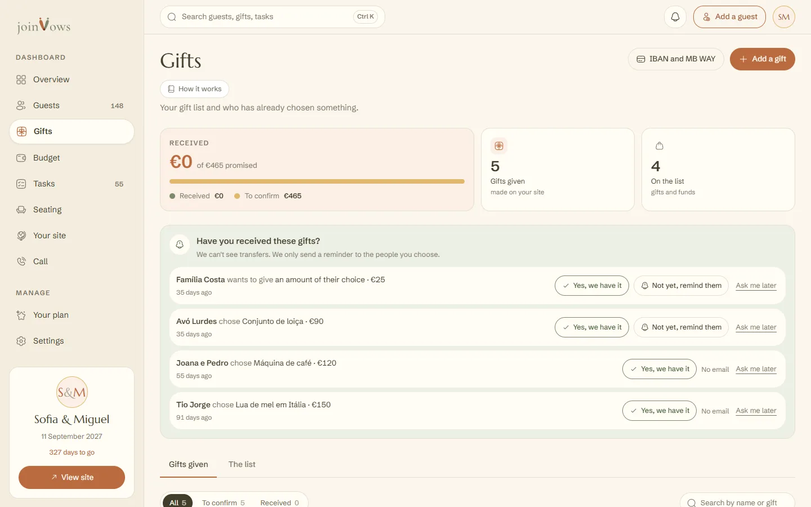Screen dimensions: 811x507
Task: Focus the search guests, gifts, tasks field
Action: [273, 17]
